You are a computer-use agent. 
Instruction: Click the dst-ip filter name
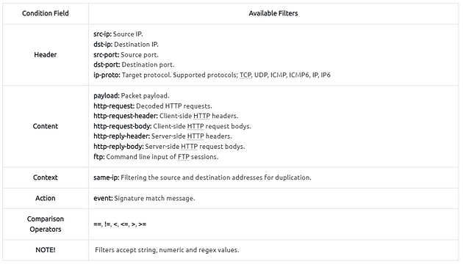point(103,45)
